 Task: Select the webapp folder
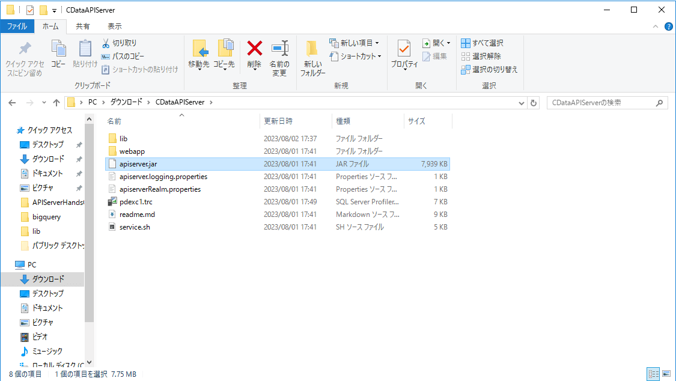coord(278,151)
